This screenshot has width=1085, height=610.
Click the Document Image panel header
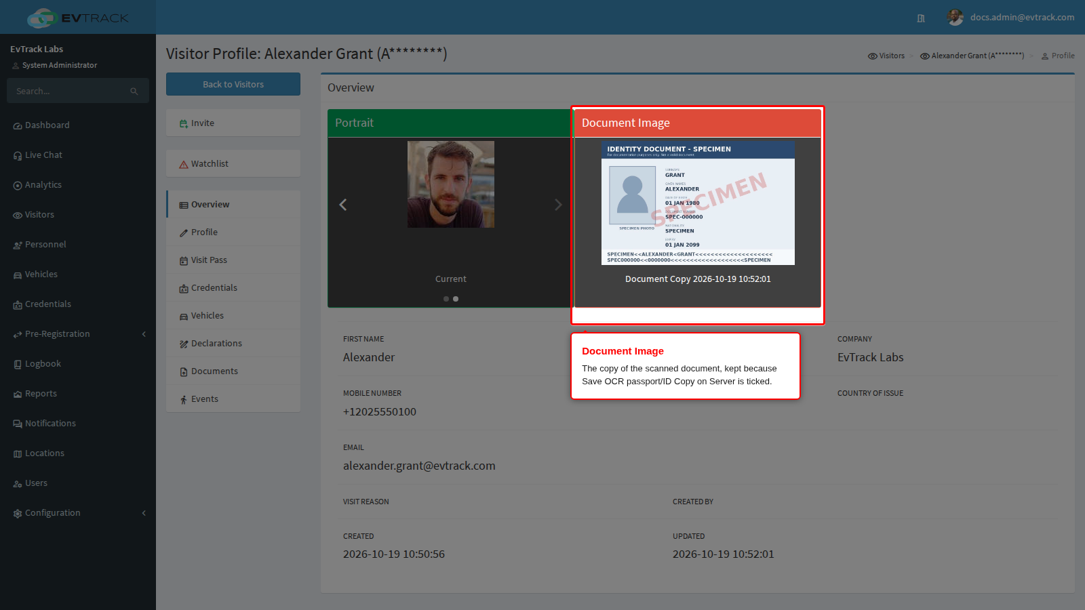(x=698, y=123)
